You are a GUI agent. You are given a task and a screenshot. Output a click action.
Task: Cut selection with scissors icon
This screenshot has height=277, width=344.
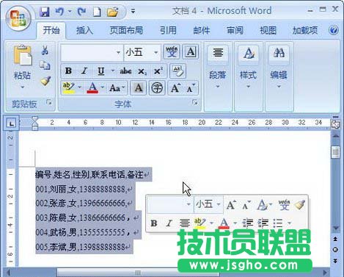(x=45, y=50)
